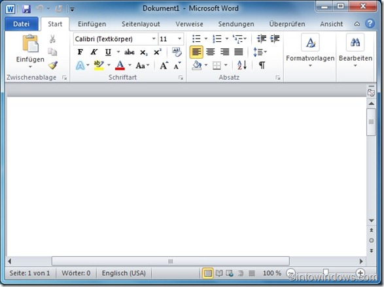Switch to full screen reading view icon
This screenshot has height=287, width=384.
tap(219, 273)
